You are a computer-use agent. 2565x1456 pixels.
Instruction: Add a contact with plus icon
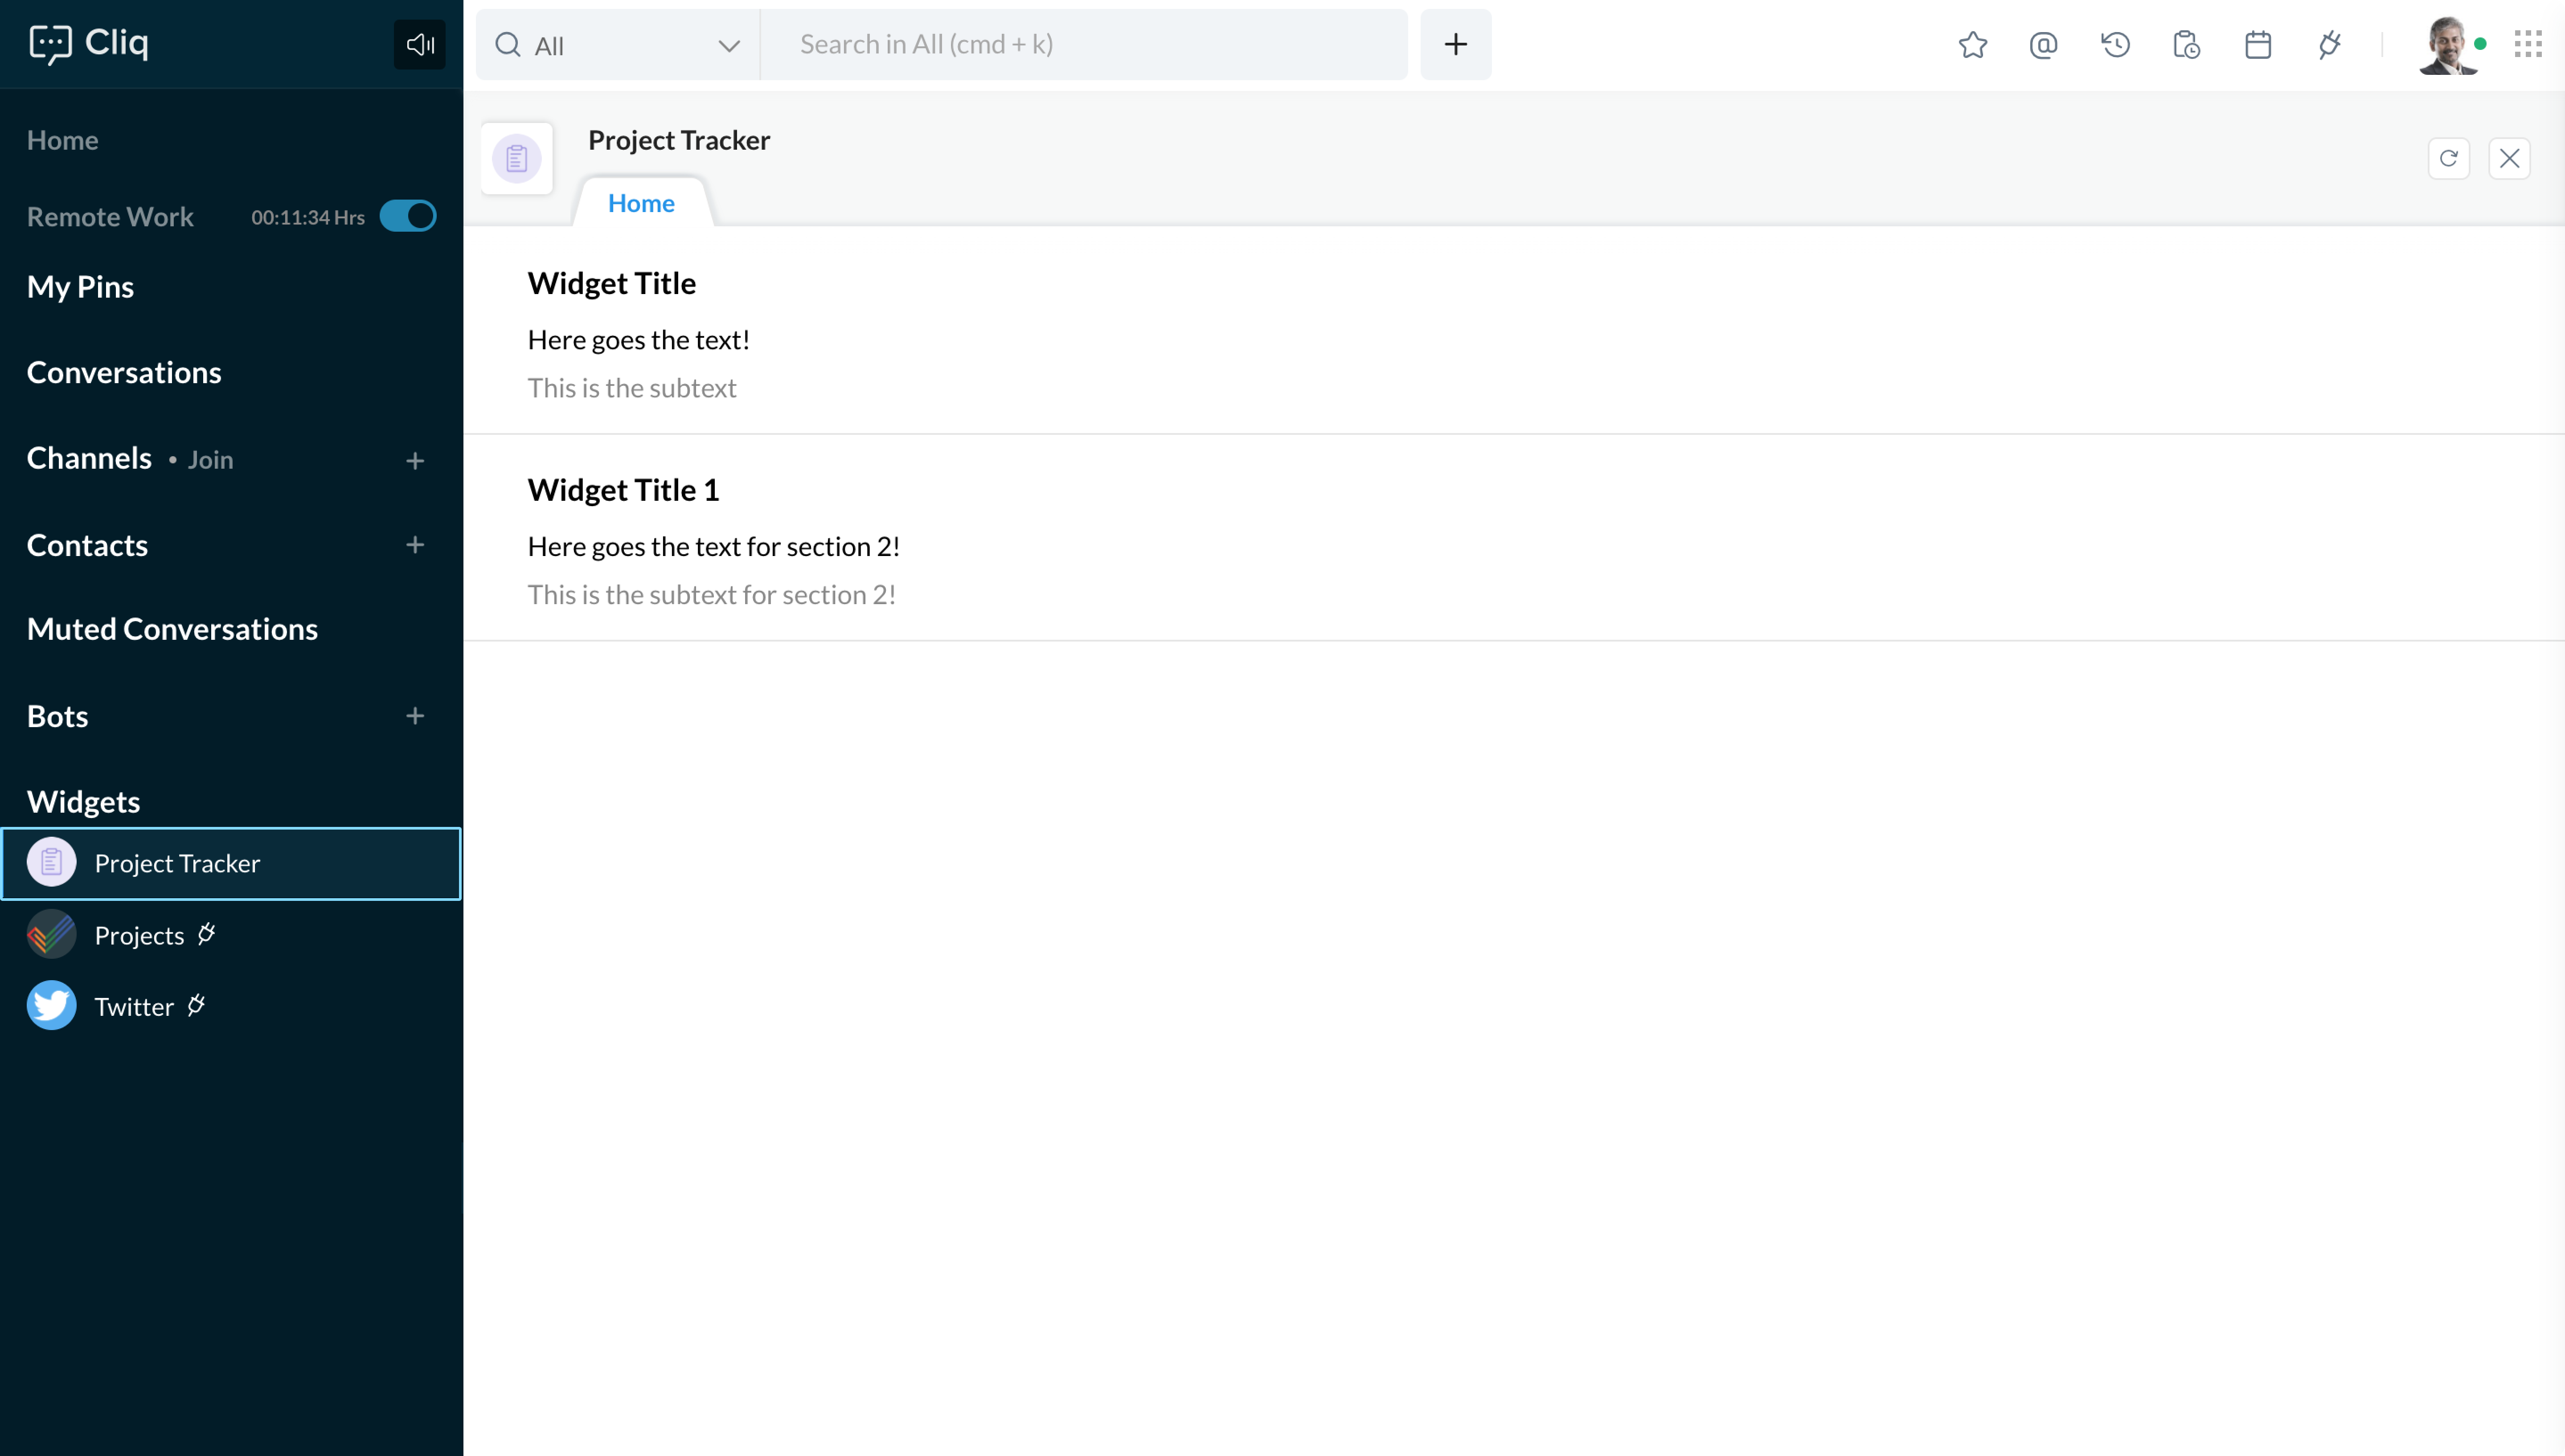(x=415, y=545)
